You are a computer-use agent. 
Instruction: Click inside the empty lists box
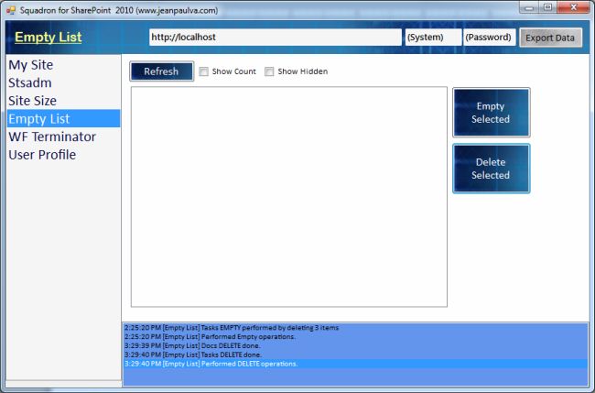tap(289, 197)
